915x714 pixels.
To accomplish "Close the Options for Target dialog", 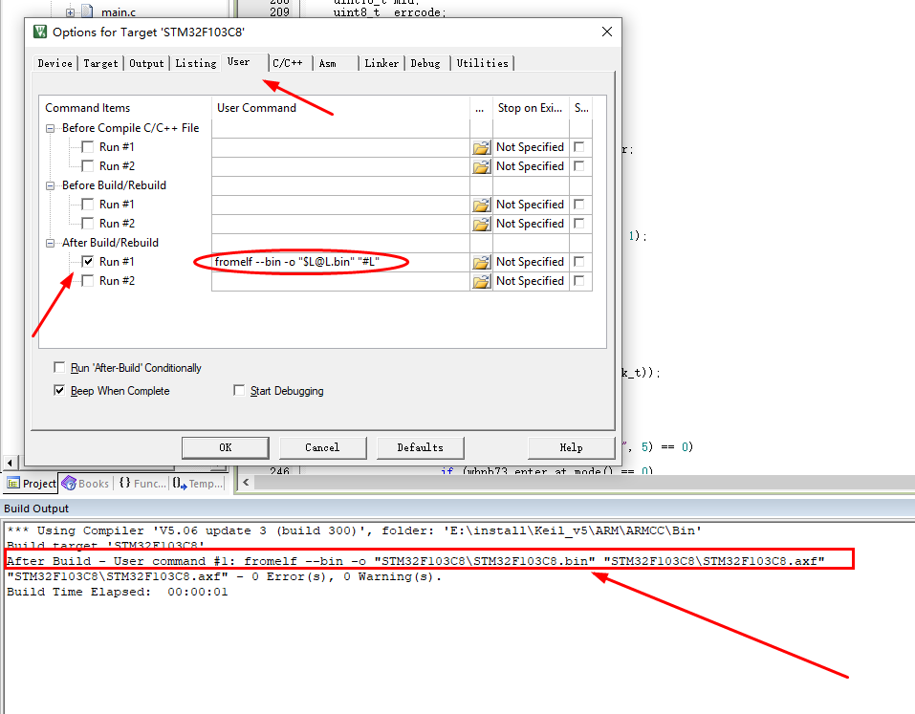I will click(x=607, y=32).
